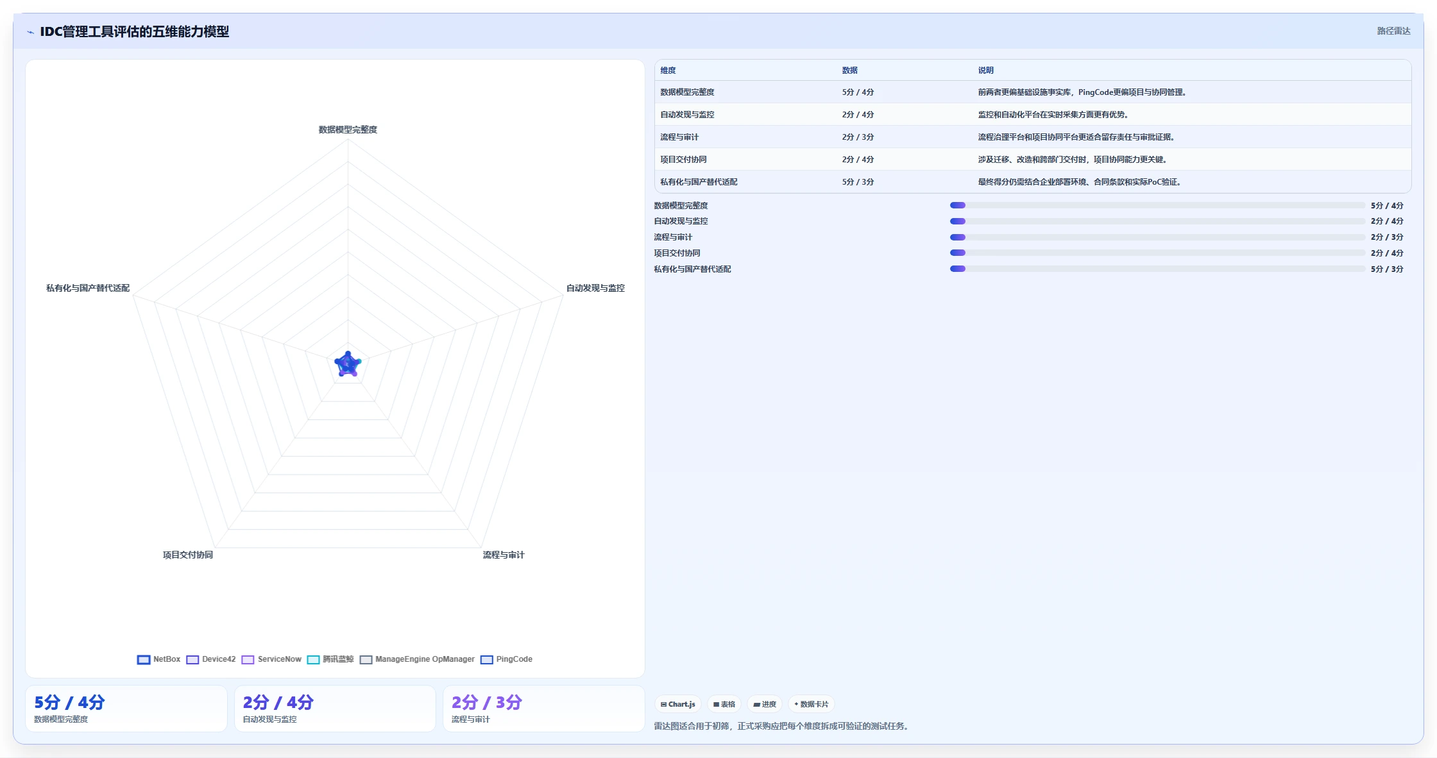The image size is (1437, 758).
Task: Click description 监控和自动化平台在实时采集方面更有优势
Action: tap(1053, 115)
